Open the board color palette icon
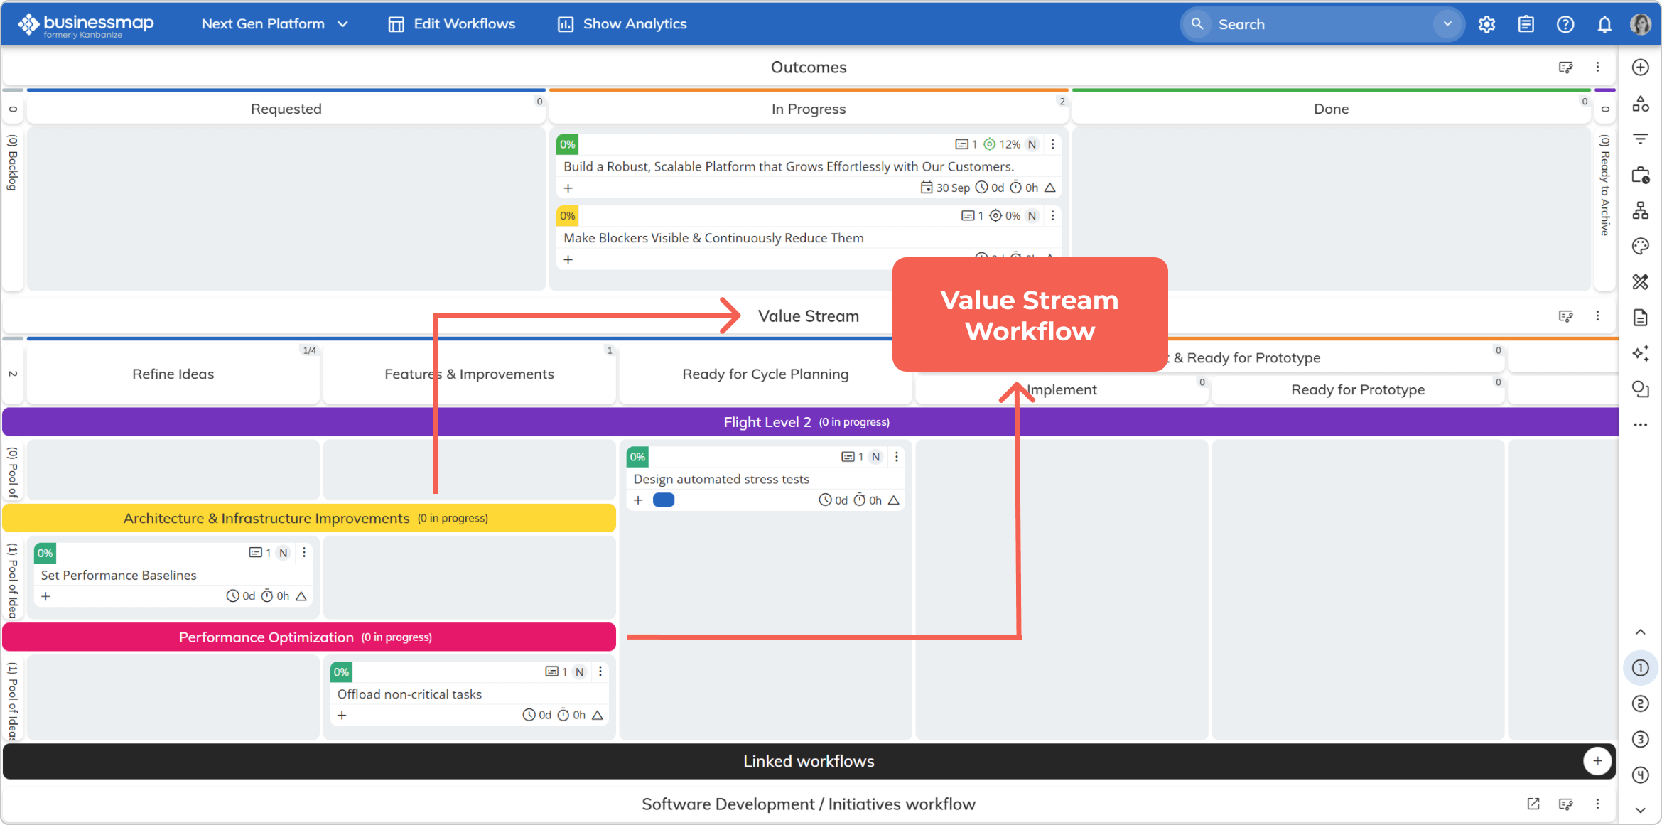Screen dimensions: 1662x825 1641,246
